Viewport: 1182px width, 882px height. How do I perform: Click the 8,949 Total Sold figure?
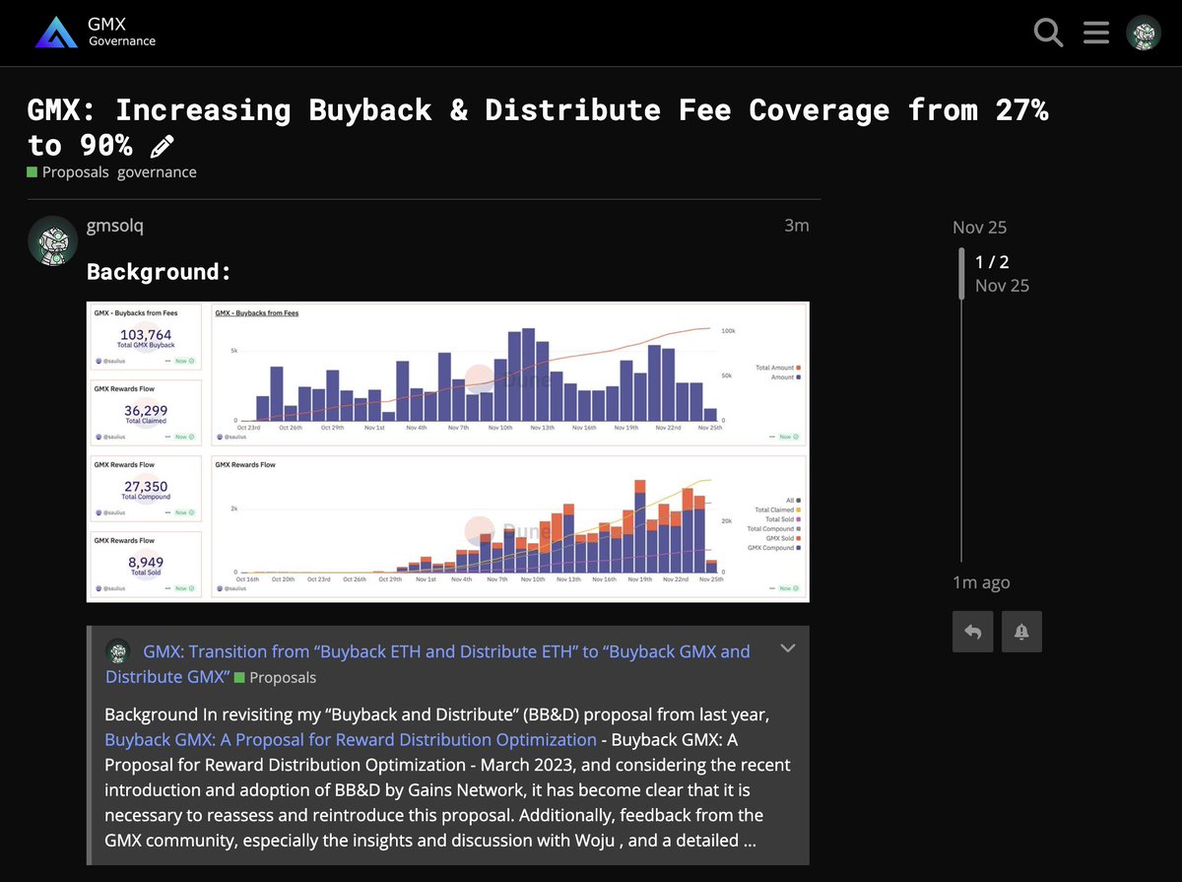click(146, 563)
